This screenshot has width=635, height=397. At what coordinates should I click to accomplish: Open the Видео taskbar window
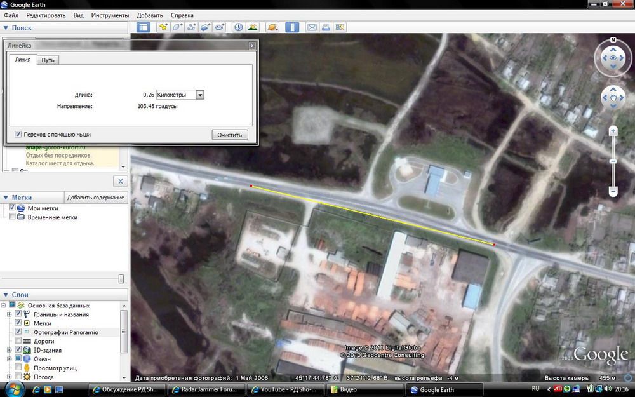pyautogui.click(x=366, y=390)
